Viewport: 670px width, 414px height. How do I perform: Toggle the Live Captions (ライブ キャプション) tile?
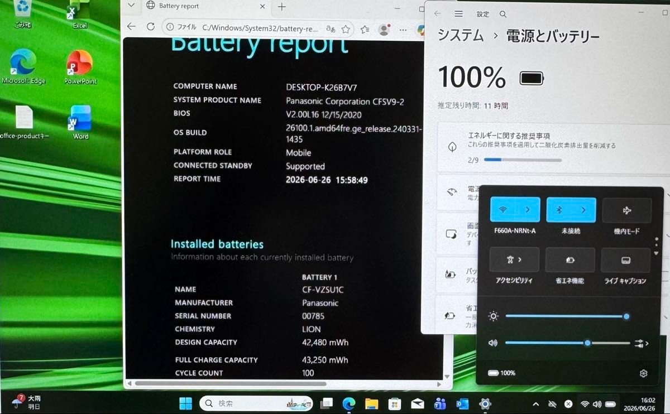pos(626,260)
